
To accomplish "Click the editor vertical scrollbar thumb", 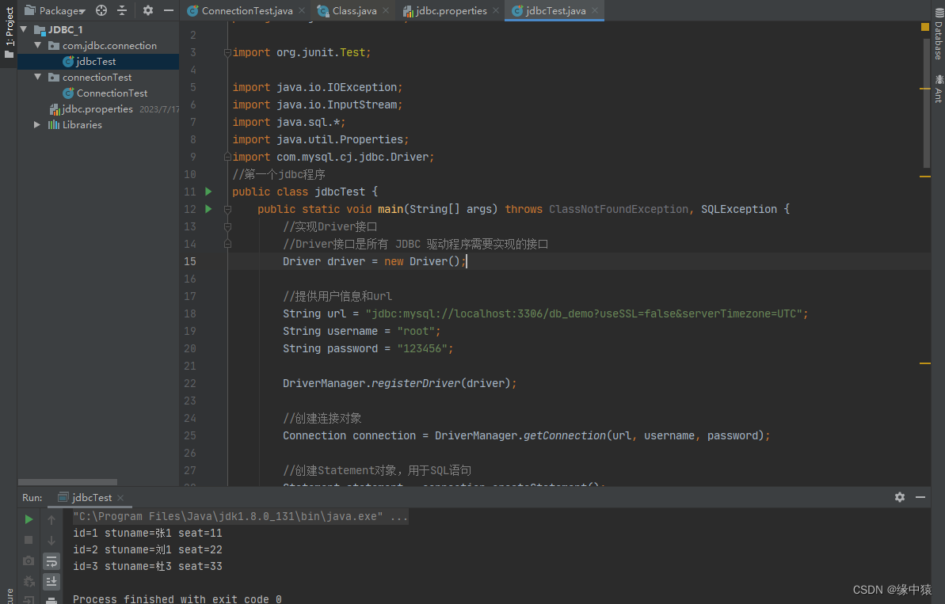I will 927,102.
